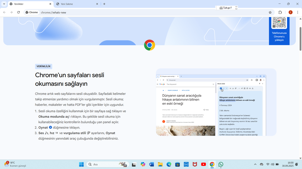Open a new tab with plus button
The width and height of the screenshot is (302, 169).
tap(104, 4)
